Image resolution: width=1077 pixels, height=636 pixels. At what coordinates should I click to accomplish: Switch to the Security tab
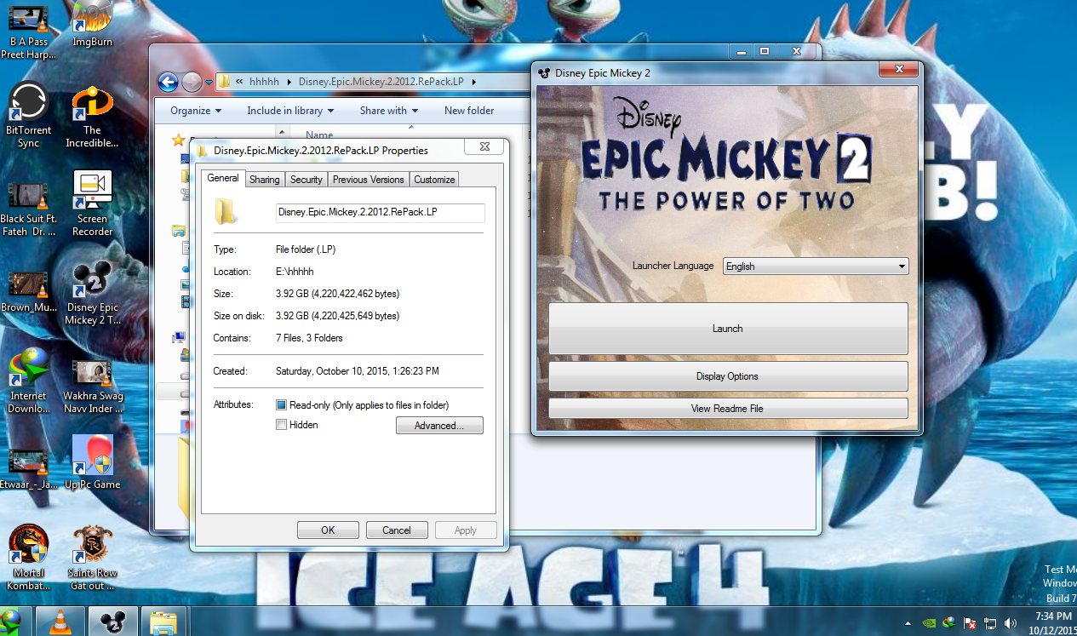pos(306,180)
